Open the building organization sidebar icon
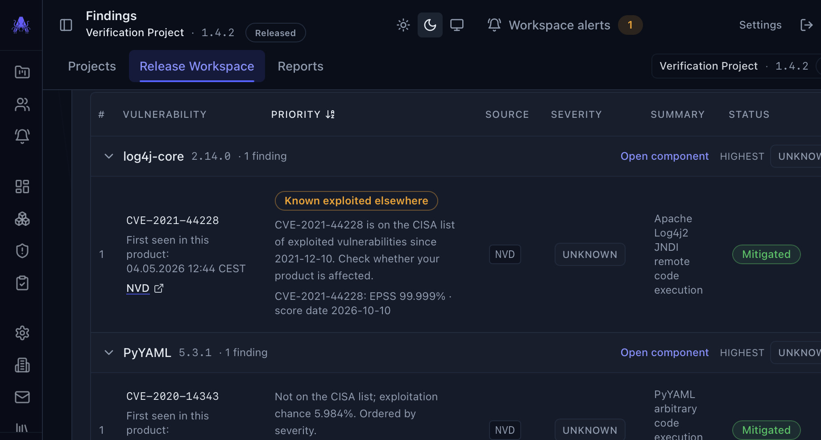 click(x=22, y=365)
